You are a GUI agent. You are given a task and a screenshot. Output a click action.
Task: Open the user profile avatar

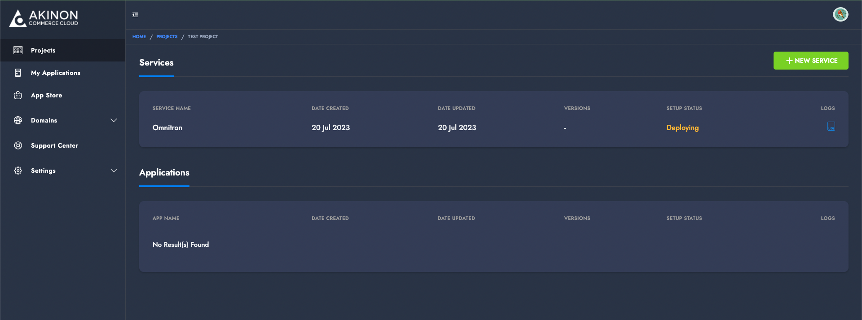click(840, 14)
